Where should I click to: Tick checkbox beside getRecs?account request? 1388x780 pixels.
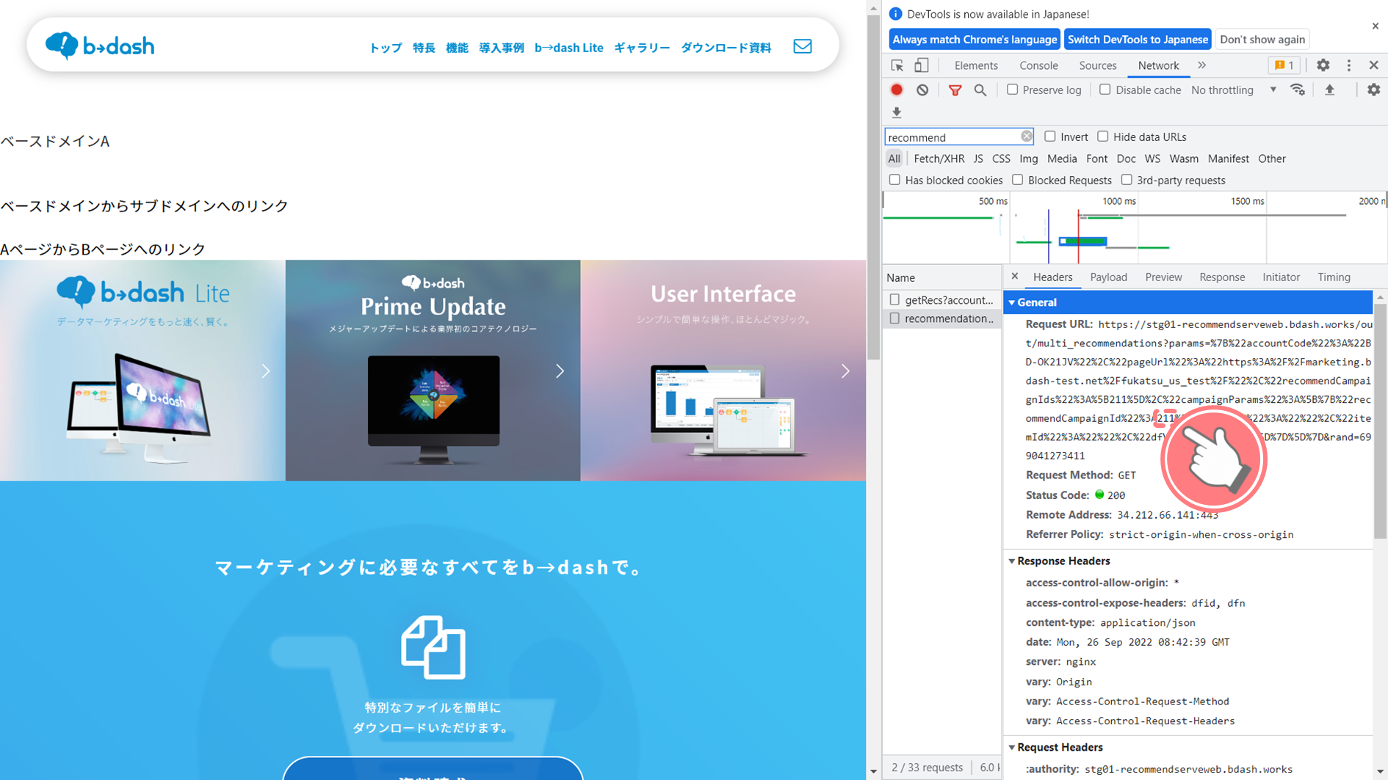pyautogui.click(x=894, y=299)
